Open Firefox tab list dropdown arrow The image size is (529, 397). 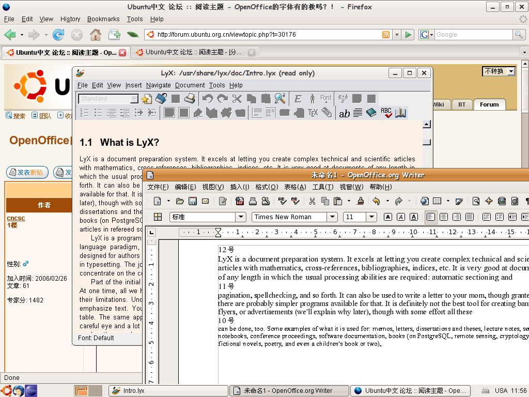pyautogui.click(x=524, y=52)
